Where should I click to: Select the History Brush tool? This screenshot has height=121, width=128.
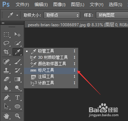[17, 70]
